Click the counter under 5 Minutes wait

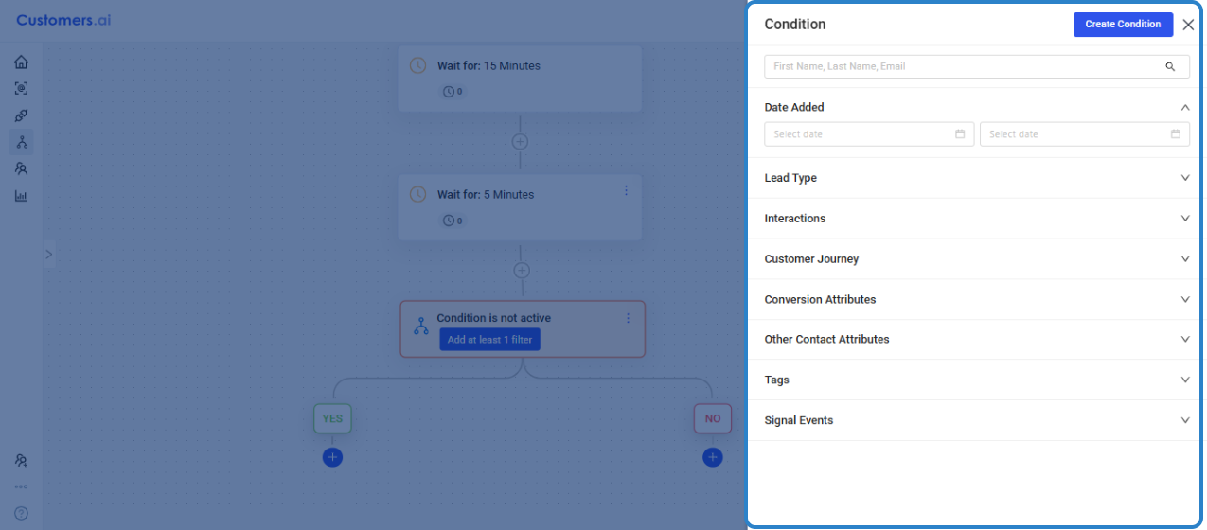(x=453, y=221)
